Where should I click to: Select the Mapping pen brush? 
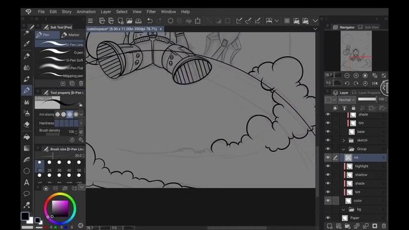click(x=59, y=75)
